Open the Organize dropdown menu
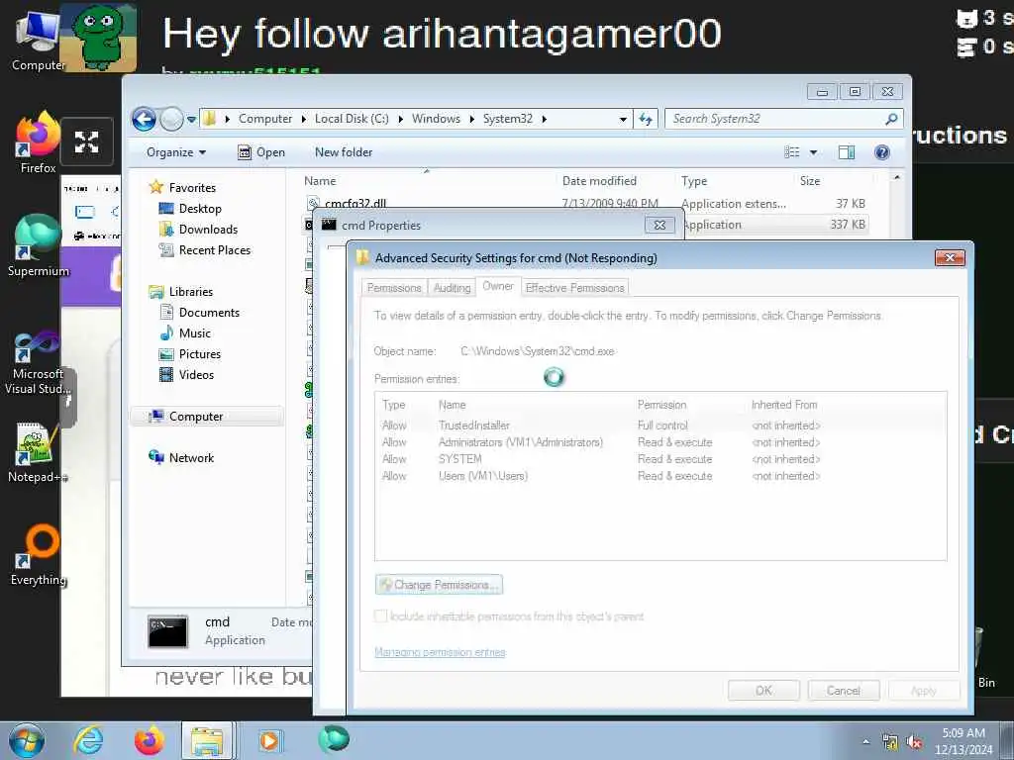The height and width of the screenshot is (760, 1014). point(176,152)
